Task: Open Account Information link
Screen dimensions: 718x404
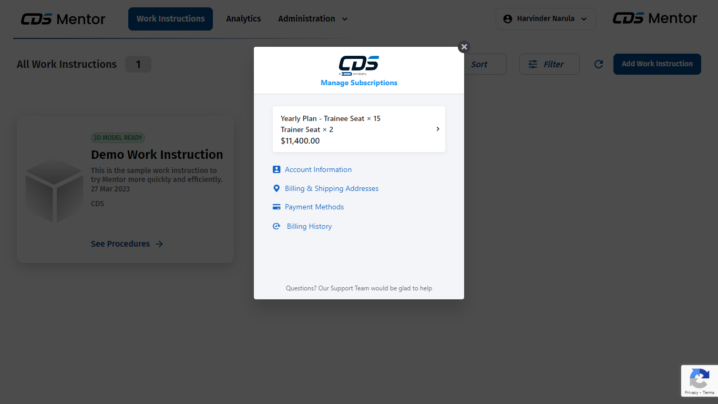Action: pos(318,169)
